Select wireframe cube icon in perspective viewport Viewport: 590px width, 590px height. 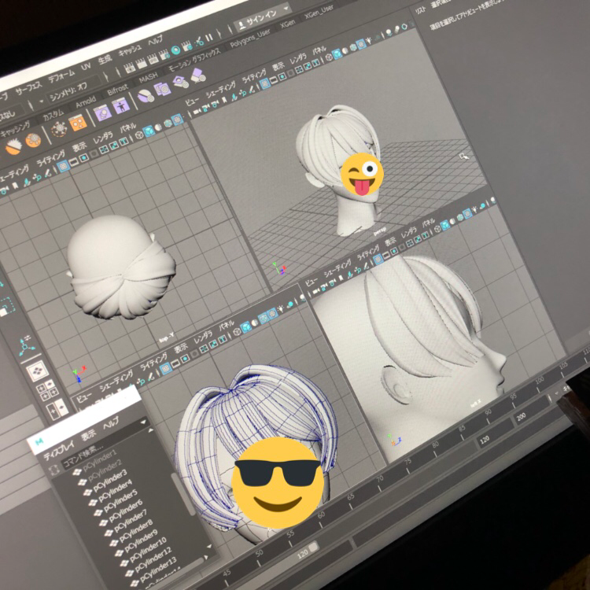pos(329,57)
